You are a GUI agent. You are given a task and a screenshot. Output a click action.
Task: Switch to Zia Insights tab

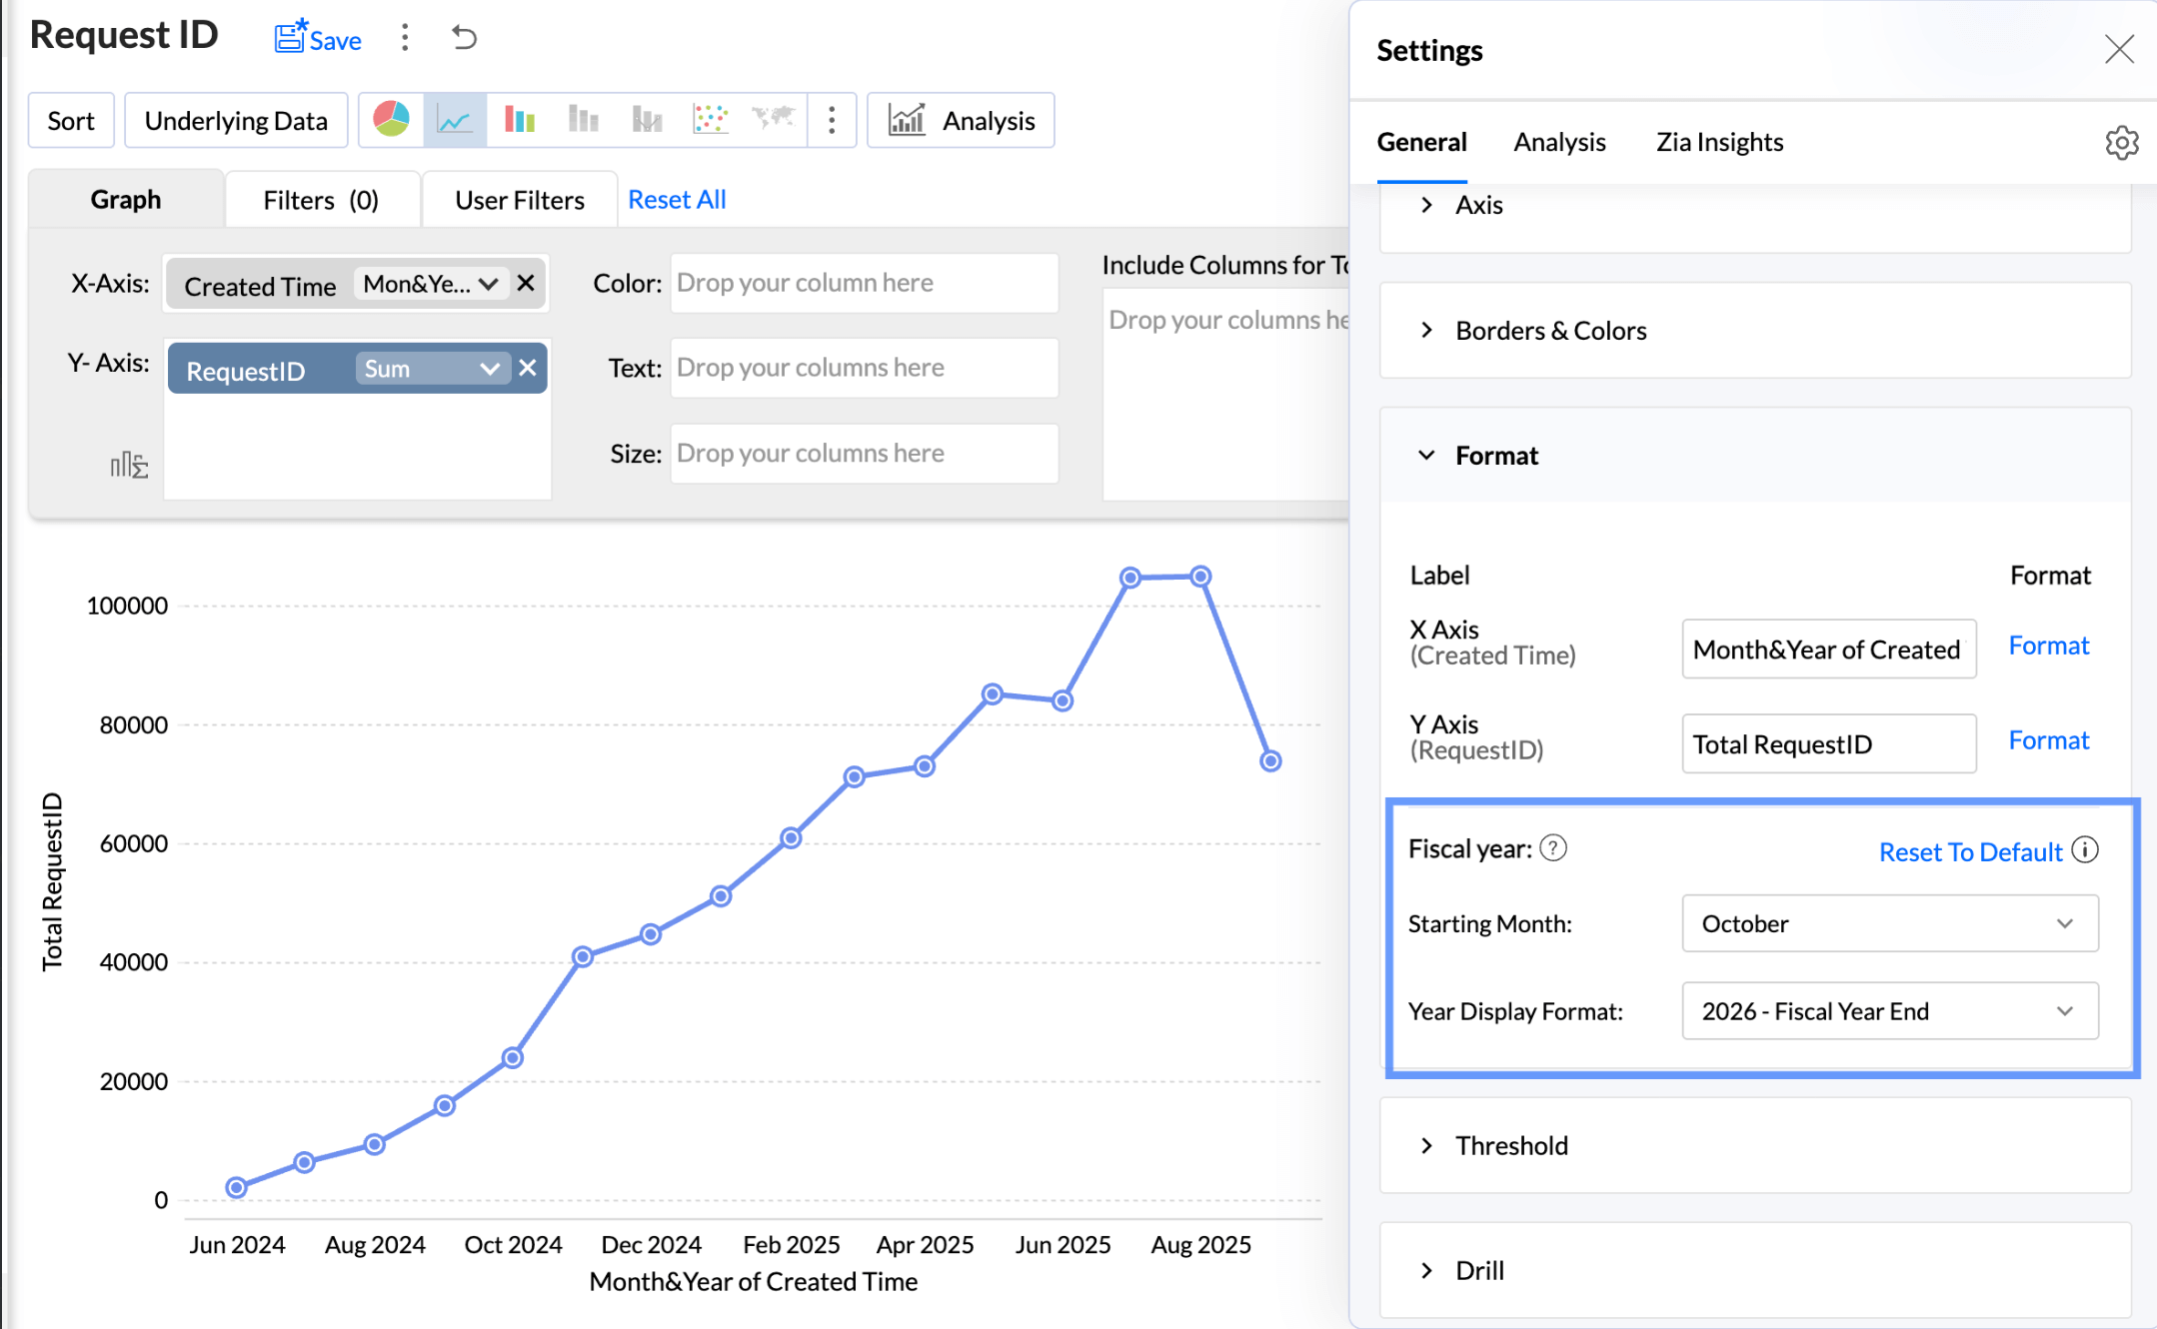[x=1719, y=142]
